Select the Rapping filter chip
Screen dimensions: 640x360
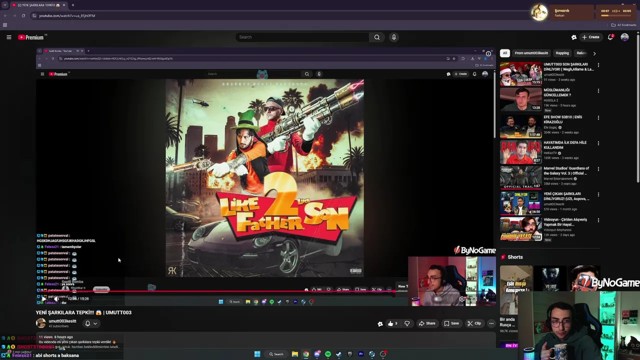(562, 53)
